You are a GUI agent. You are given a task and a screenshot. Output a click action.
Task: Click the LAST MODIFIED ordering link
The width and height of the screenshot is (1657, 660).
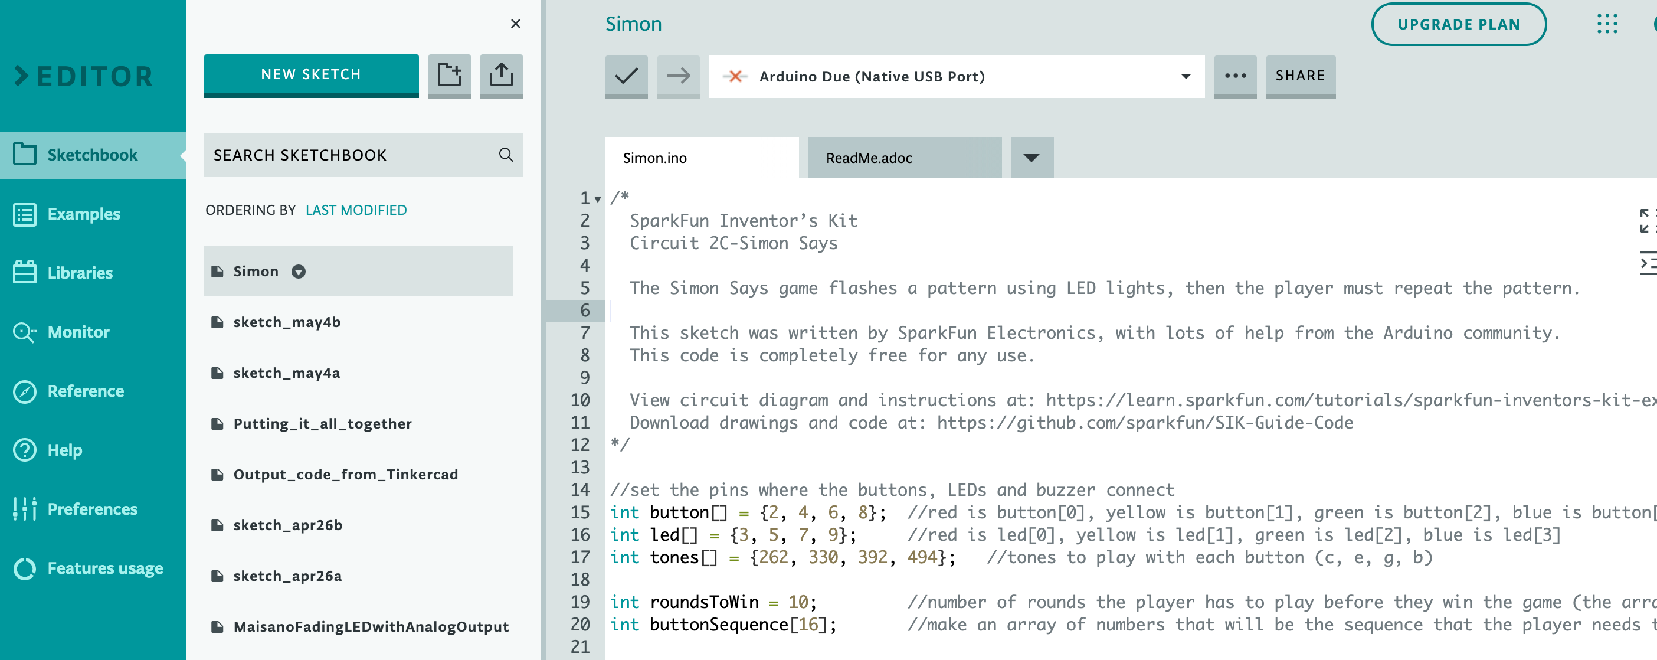click(x=355, y=211)
